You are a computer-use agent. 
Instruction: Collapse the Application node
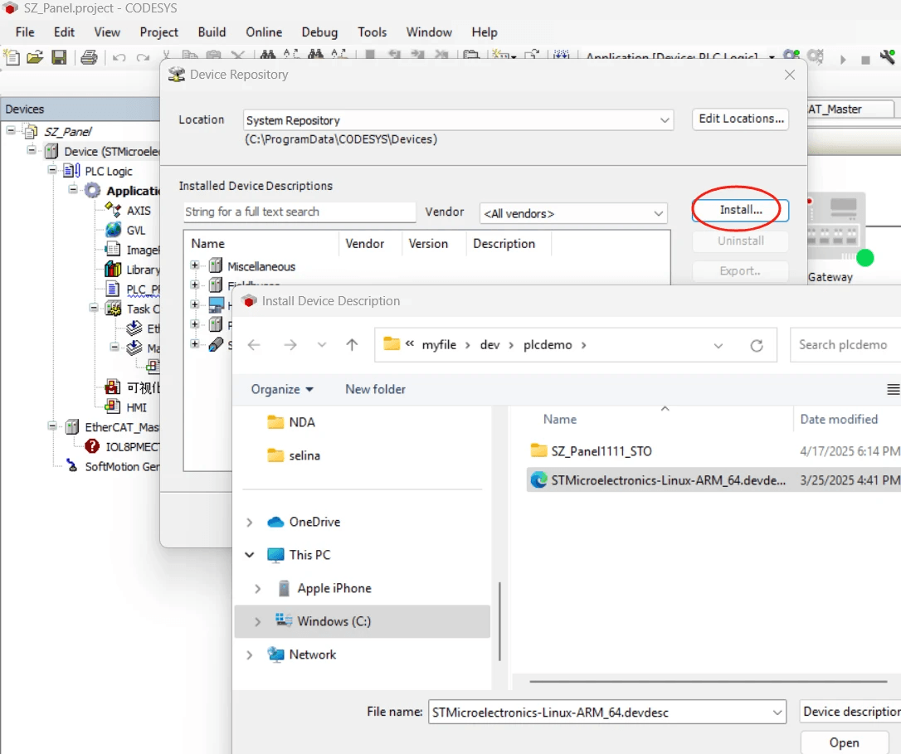pos(73,189)
